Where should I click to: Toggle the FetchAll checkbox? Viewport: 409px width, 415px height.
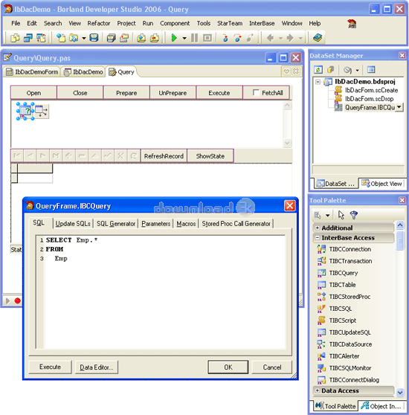pyautogui.click(x=256, y=92)
